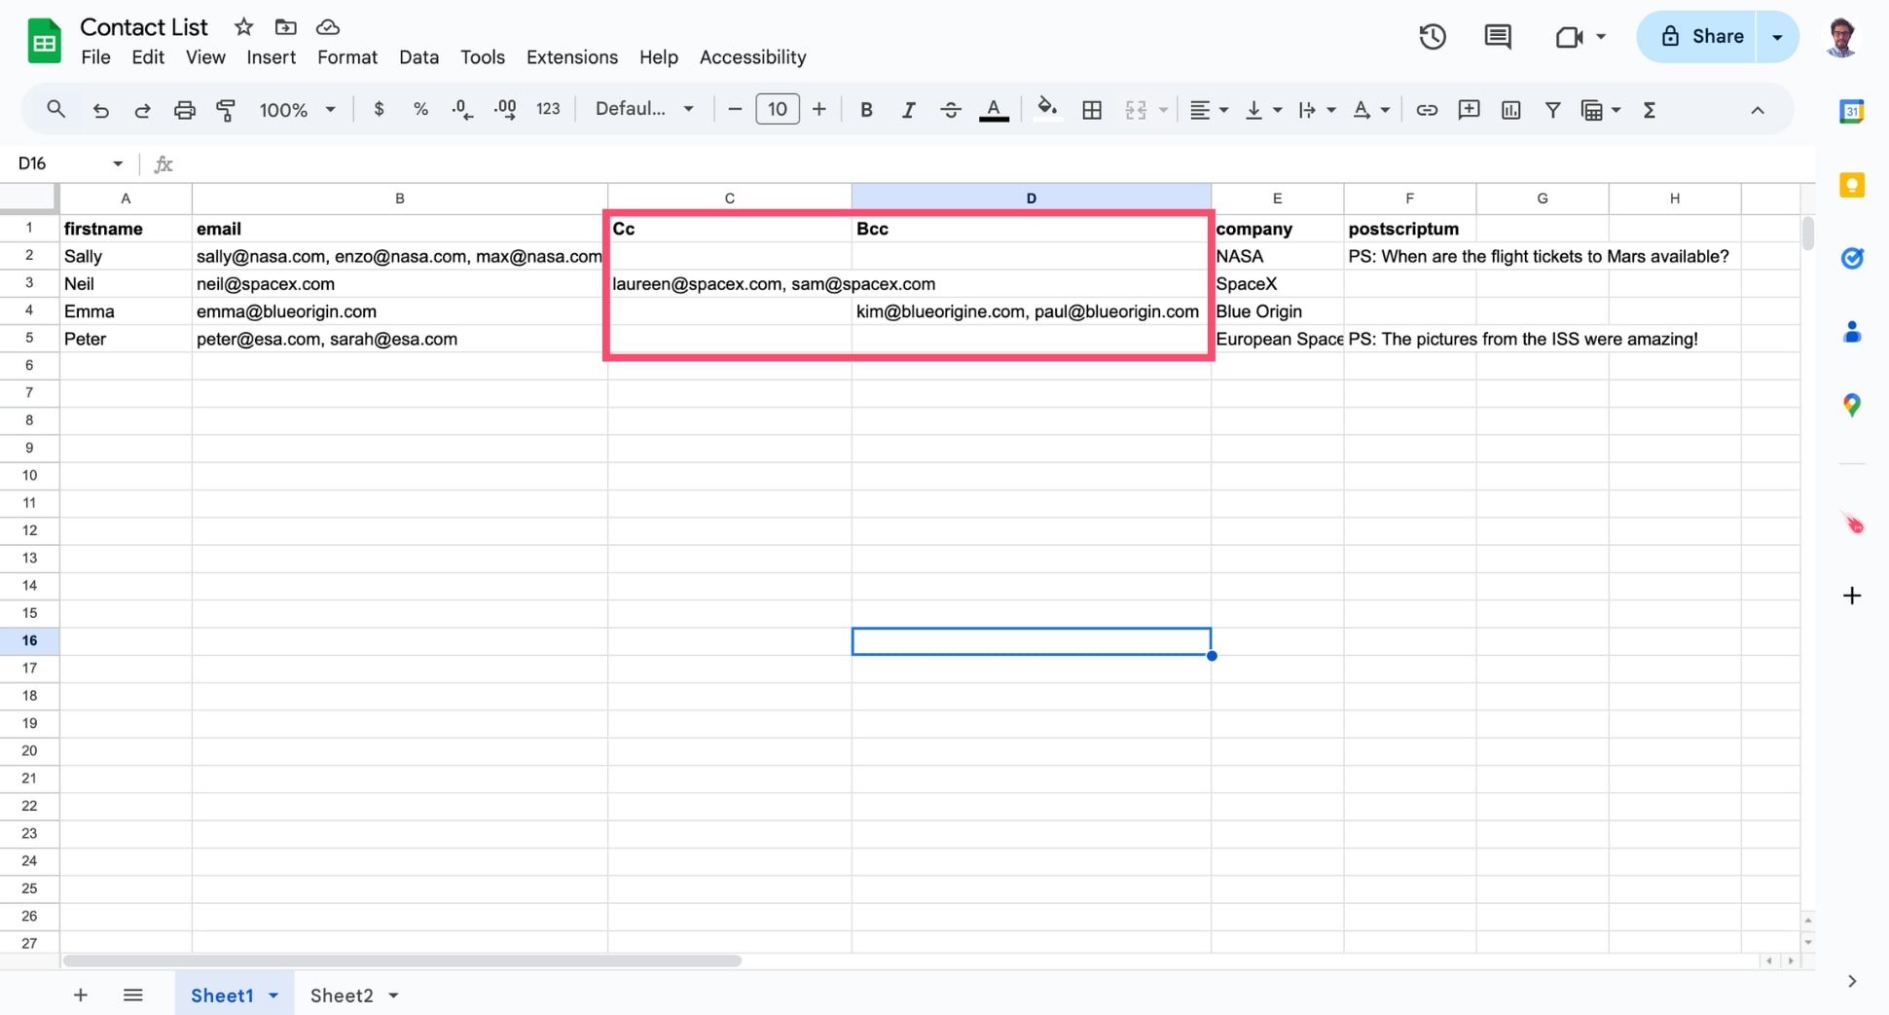
Task: Toggle italic formatting
Action: click(908, 110)
